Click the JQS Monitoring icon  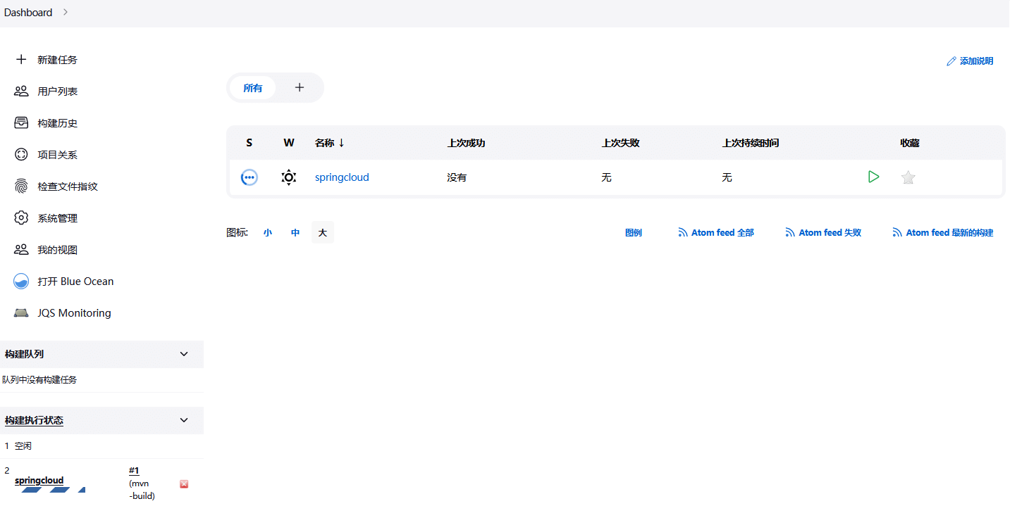pos(21,313)
